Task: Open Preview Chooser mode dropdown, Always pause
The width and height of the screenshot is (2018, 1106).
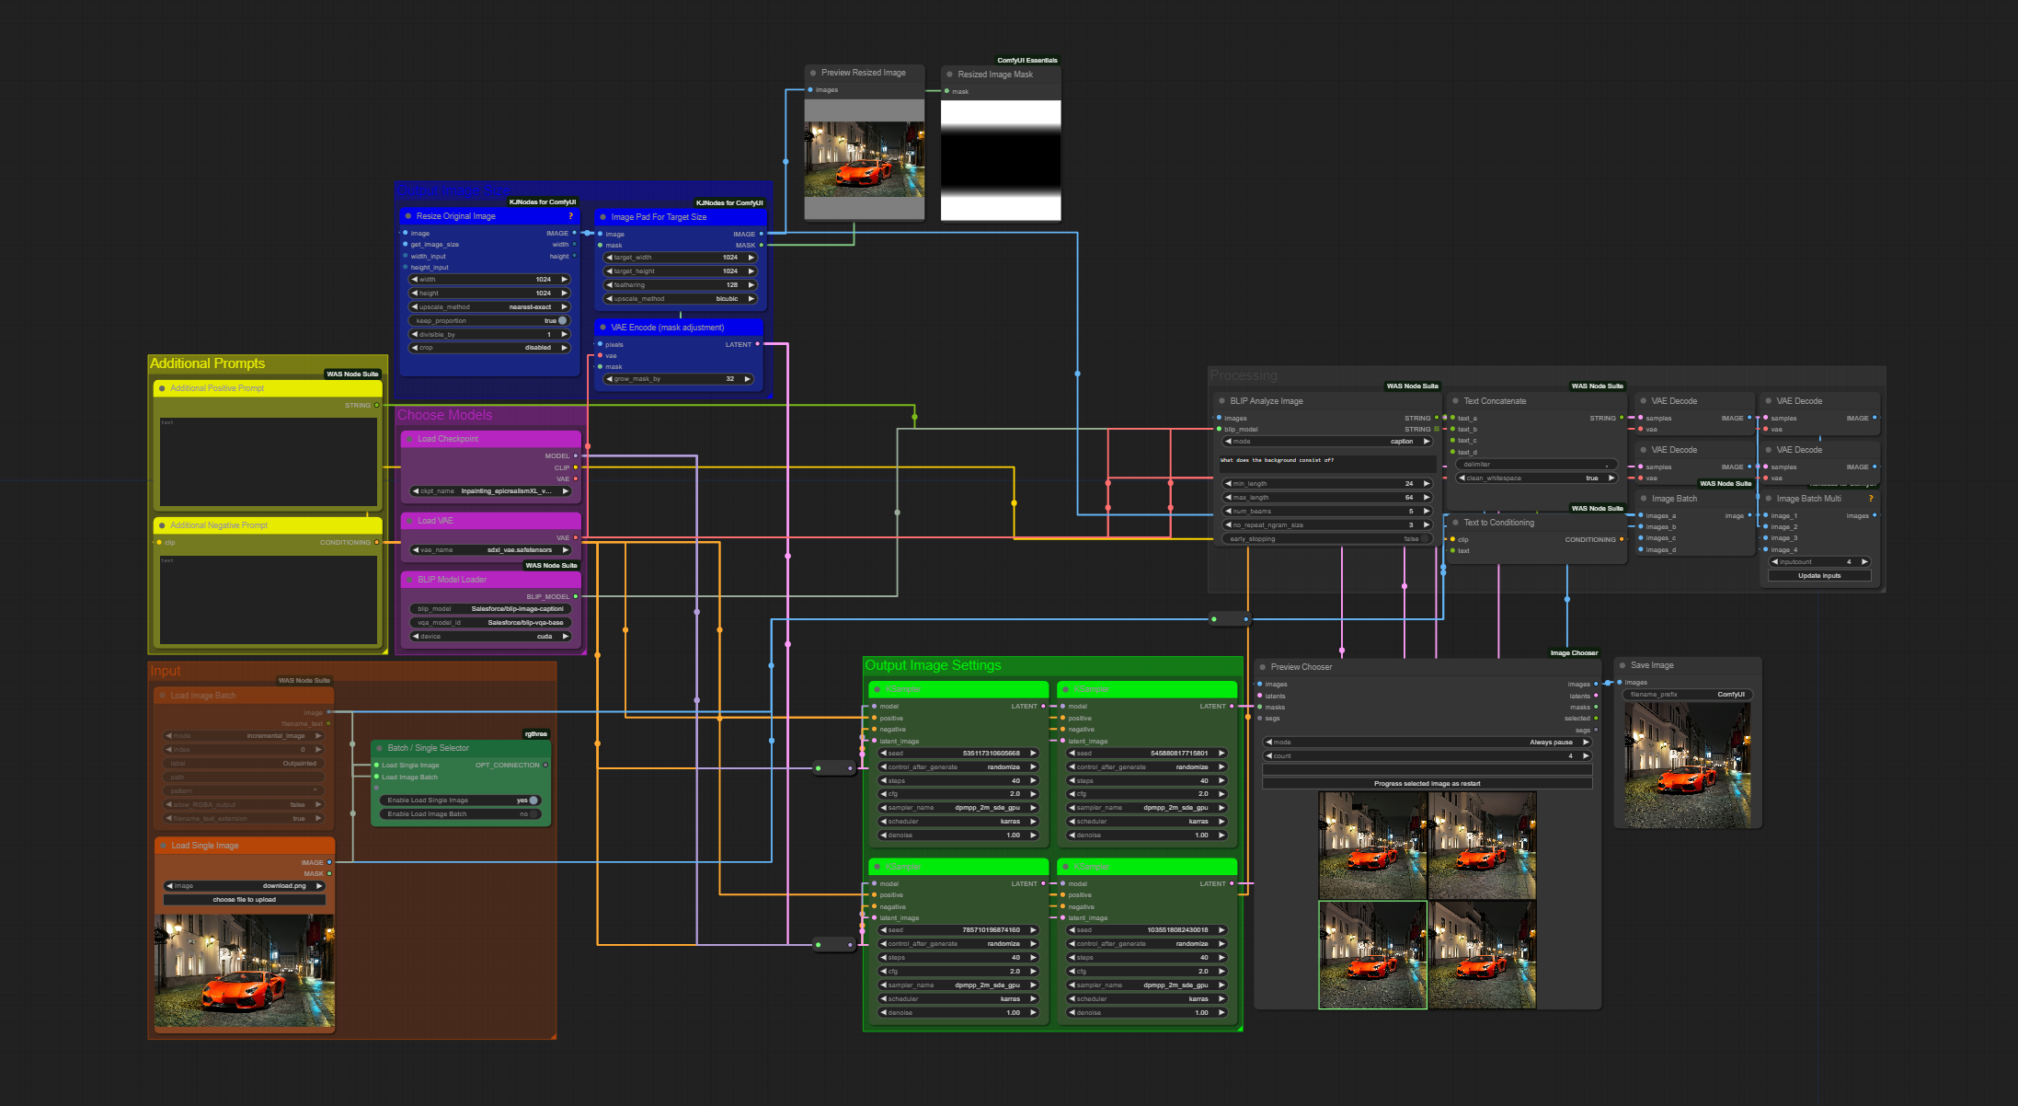Action: (x=1428, y=743)
